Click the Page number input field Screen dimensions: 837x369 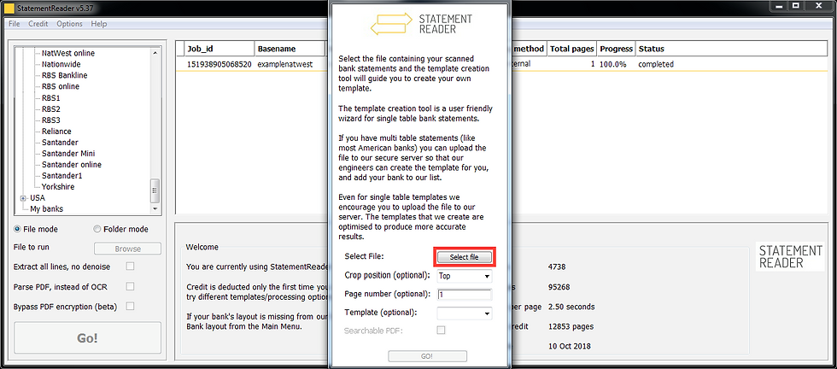pyautogui.click(x=465, y=294)
